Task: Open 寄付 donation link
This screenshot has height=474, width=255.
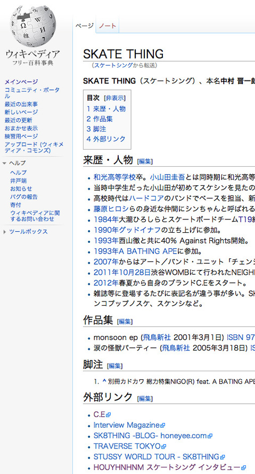Action: click(16, 205)
